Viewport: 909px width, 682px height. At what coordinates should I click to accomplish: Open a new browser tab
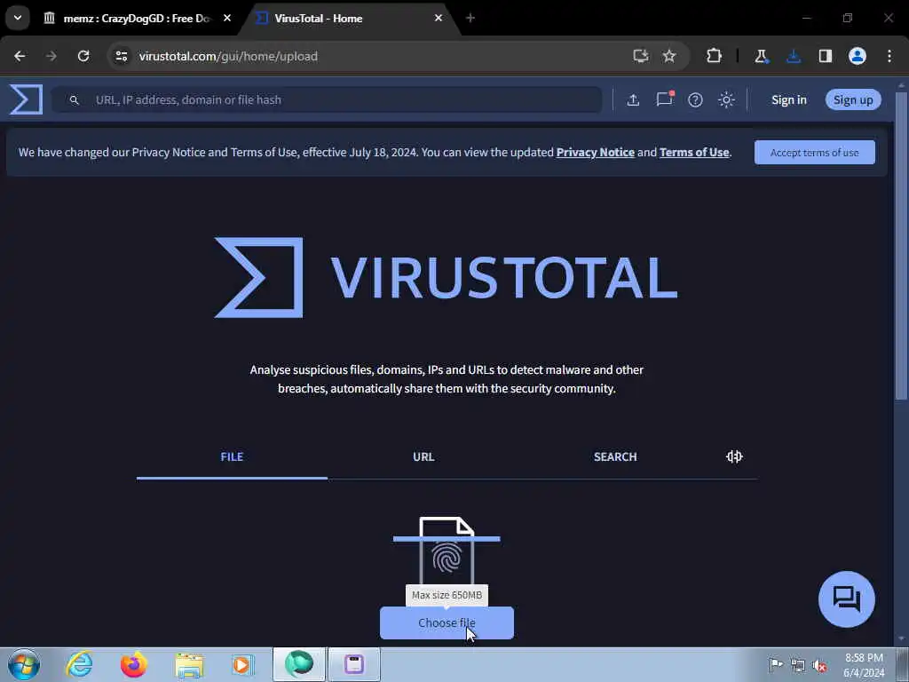tap(470, 18)
